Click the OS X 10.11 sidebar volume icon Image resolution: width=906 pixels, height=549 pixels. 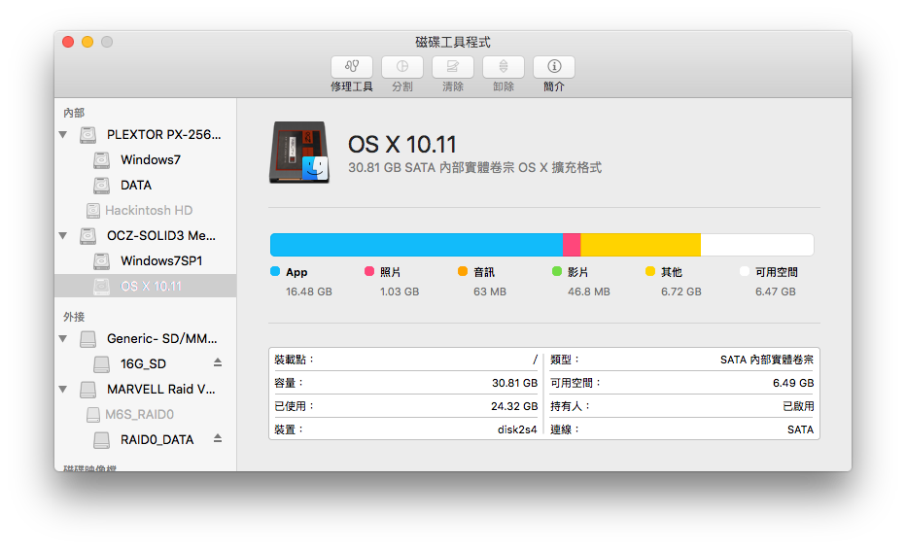pyautogui.click(x=102, y=287)
